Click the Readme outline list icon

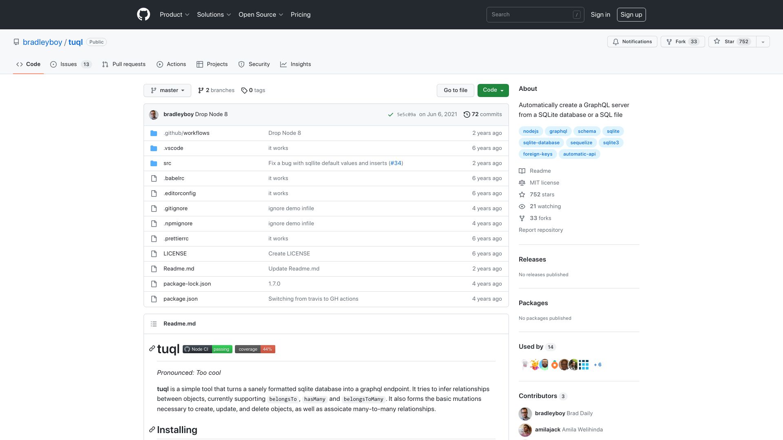pos(154,324)
